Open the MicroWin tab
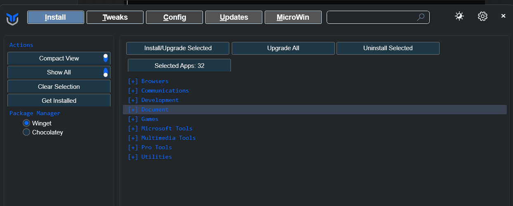 [x=293, y=17]
